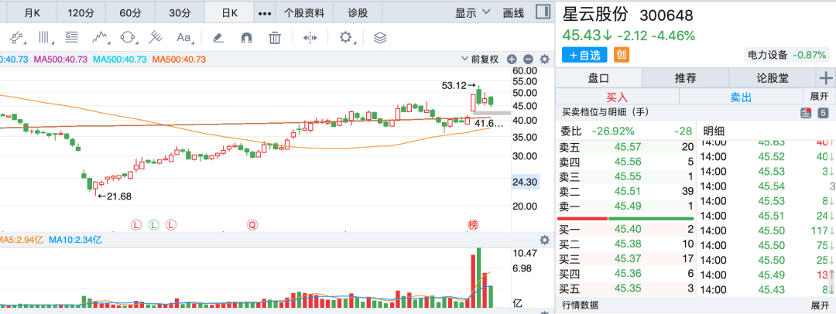Expand more timeframes with the ellipsis button
Viewport: 836px width, 314px height.
pyautogui.click(x=265, y=12)
